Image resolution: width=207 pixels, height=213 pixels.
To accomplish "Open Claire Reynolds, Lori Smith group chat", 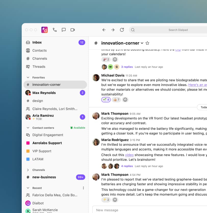I will tap(55, 109).
